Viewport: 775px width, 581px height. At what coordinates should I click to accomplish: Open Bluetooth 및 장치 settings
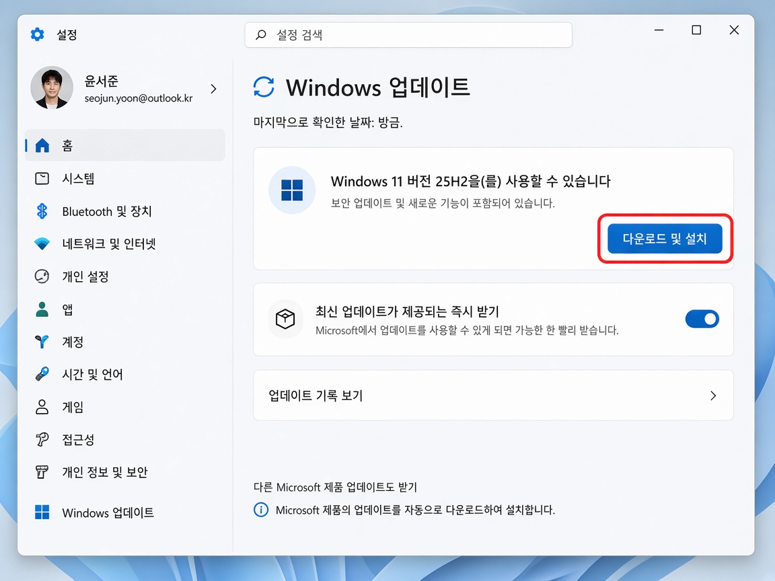[x=125, y=211]
